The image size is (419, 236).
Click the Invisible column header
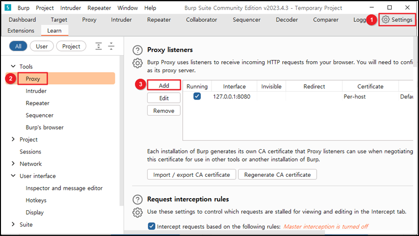pos(271,86)
